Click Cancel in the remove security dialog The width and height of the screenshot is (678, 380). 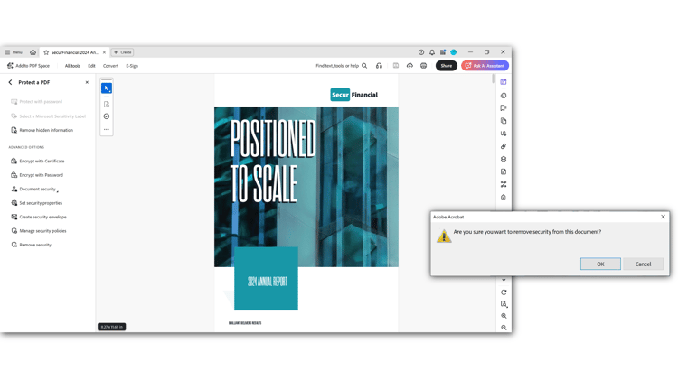point(643,264)
